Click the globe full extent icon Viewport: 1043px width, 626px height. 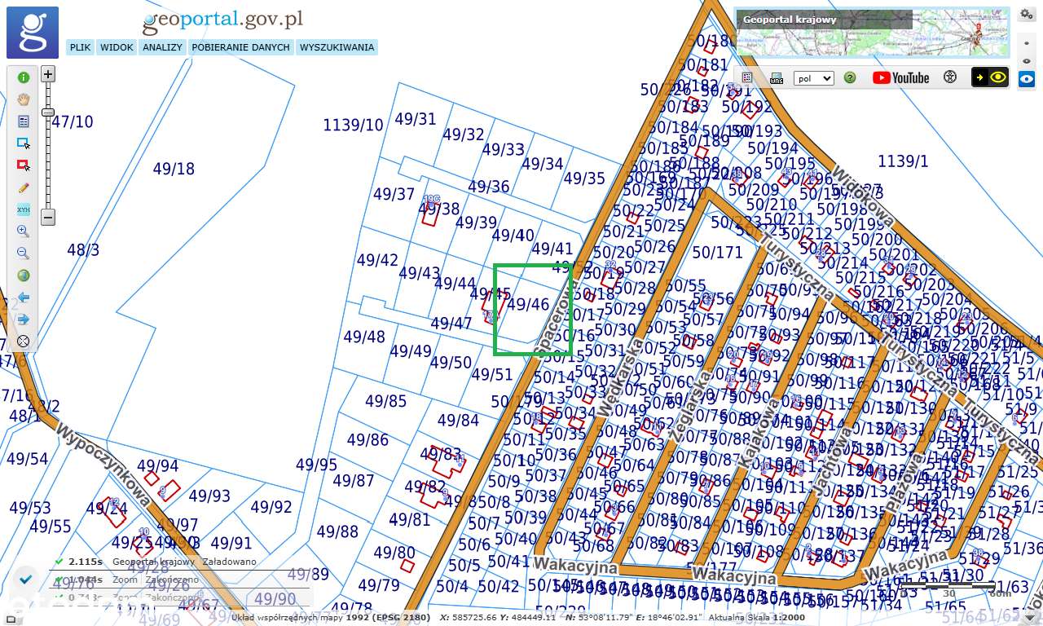click(x=23, y=276)
